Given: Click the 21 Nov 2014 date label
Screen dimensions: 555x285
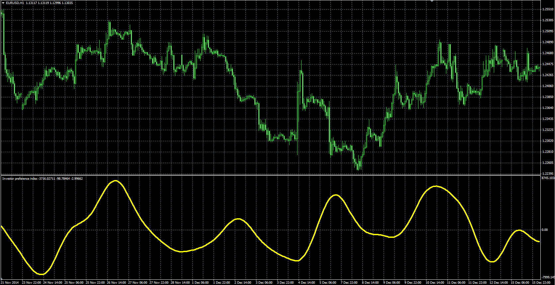Looking at the screenshot, I should point(10,283).
